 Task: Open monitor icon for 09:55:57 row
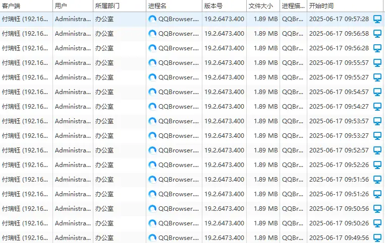(377, 63)
